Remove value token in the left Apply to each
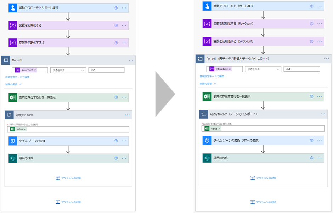 click(x=25, y=129)
